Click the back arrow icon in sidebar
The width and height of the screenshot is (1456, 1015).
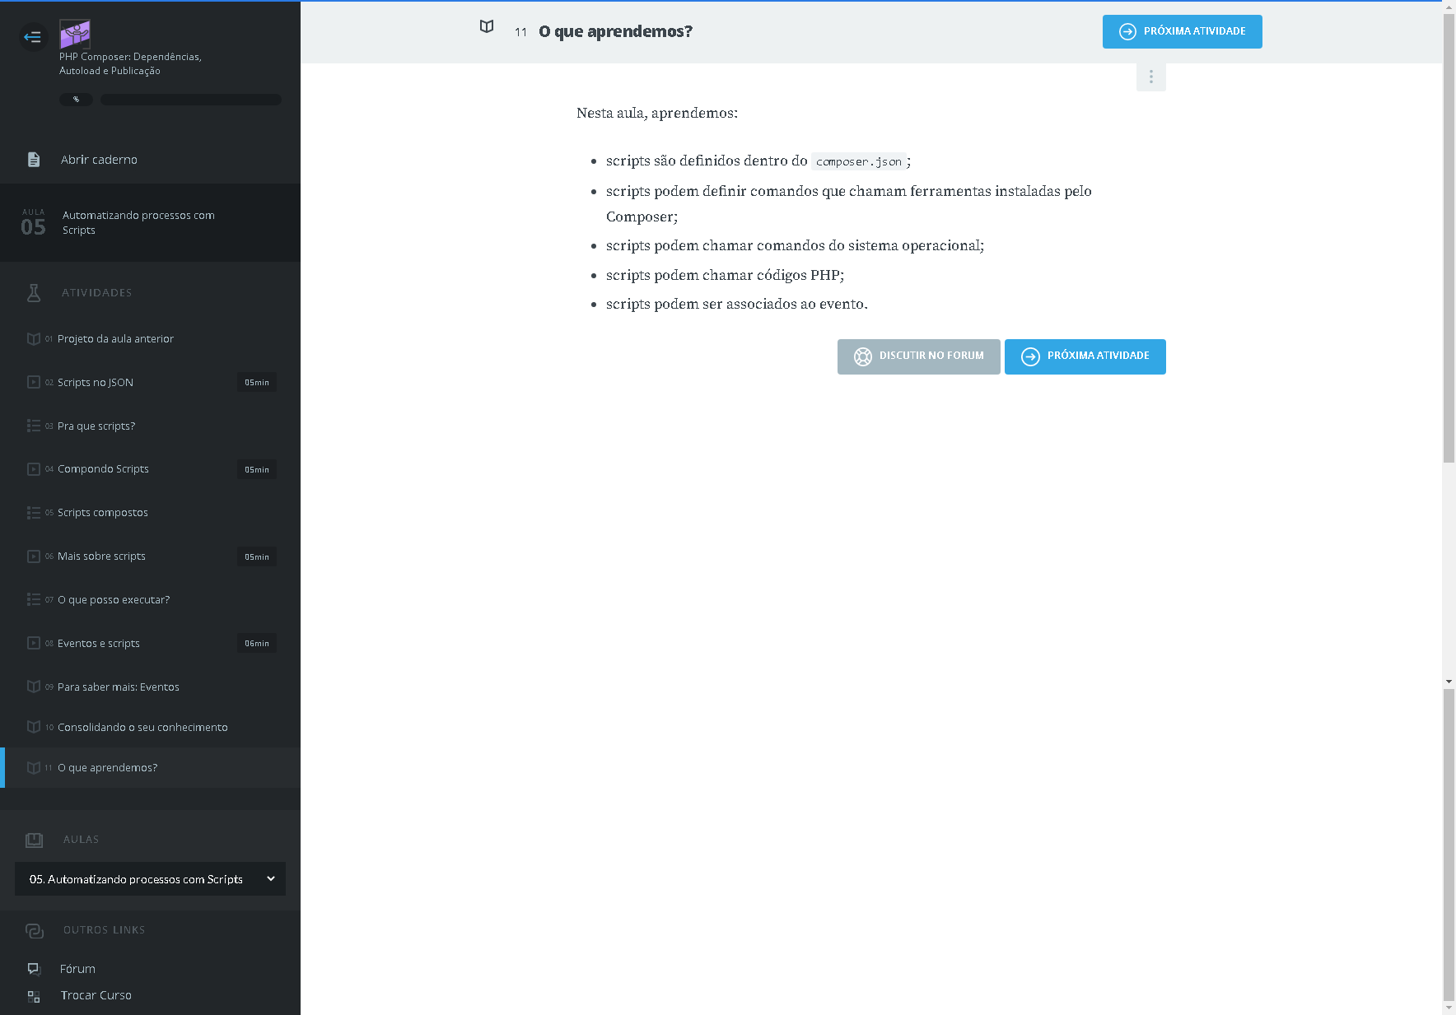click(x=33, y=37)
